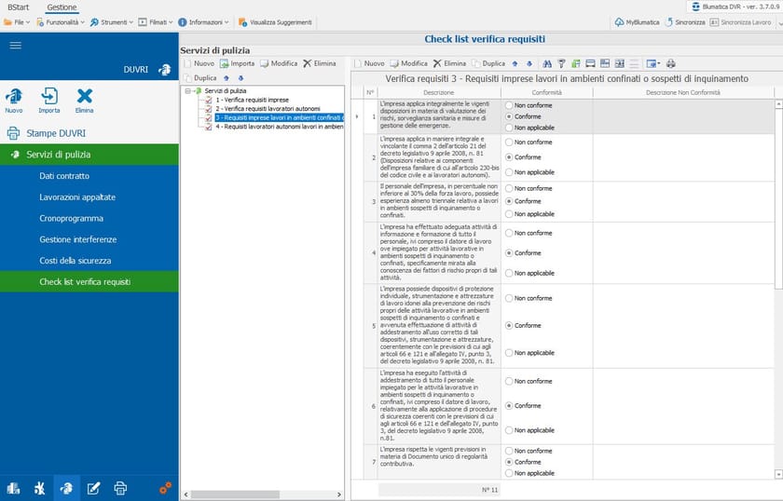Click the gears settings icon at sidebar bottom
The image size is (783, 501).
(164, 487)
